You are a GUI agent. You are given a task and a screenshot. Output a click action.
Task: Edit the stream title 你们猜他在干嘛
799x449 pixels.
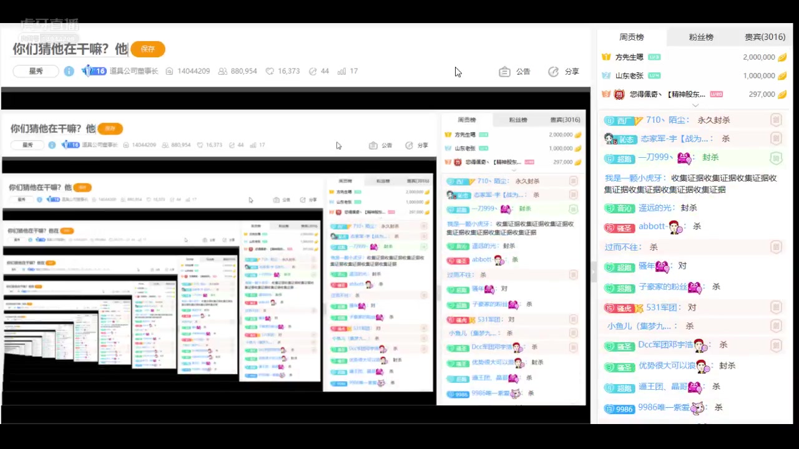point(70,49)
